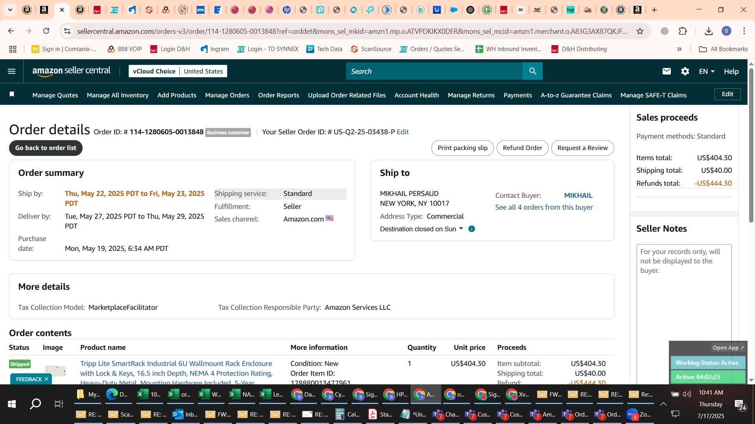
Task: Open the notification center icon
Action: [x=740, y=405]
